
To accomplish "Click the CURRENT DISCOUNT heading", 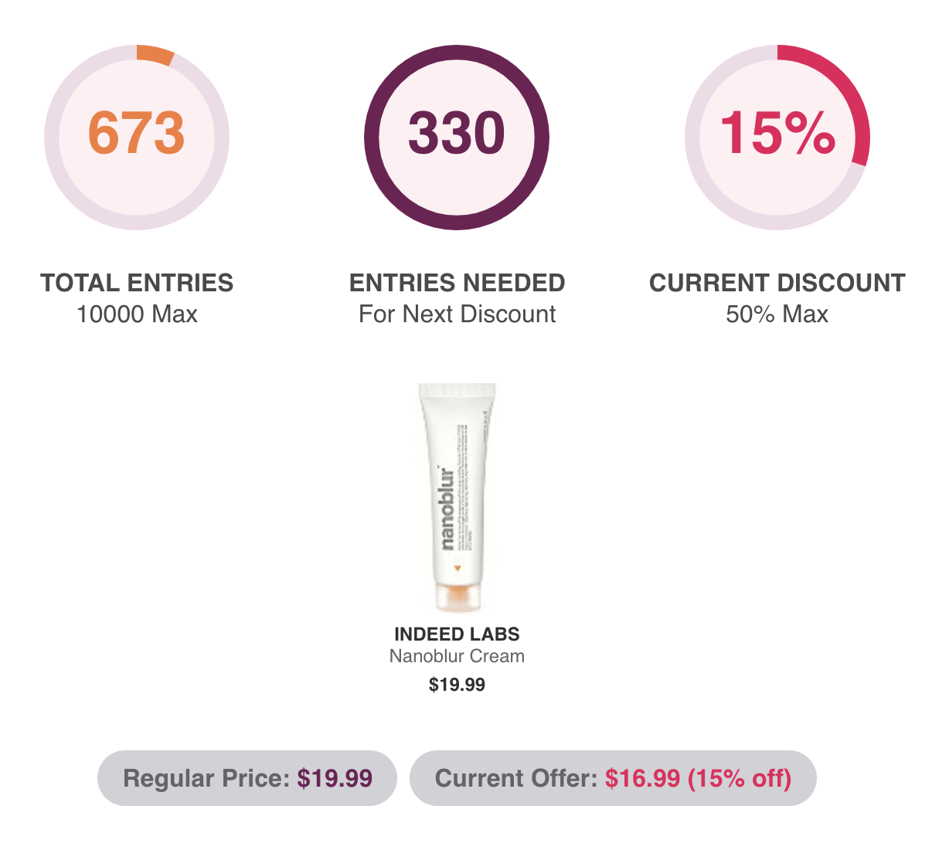I will 777,283.
